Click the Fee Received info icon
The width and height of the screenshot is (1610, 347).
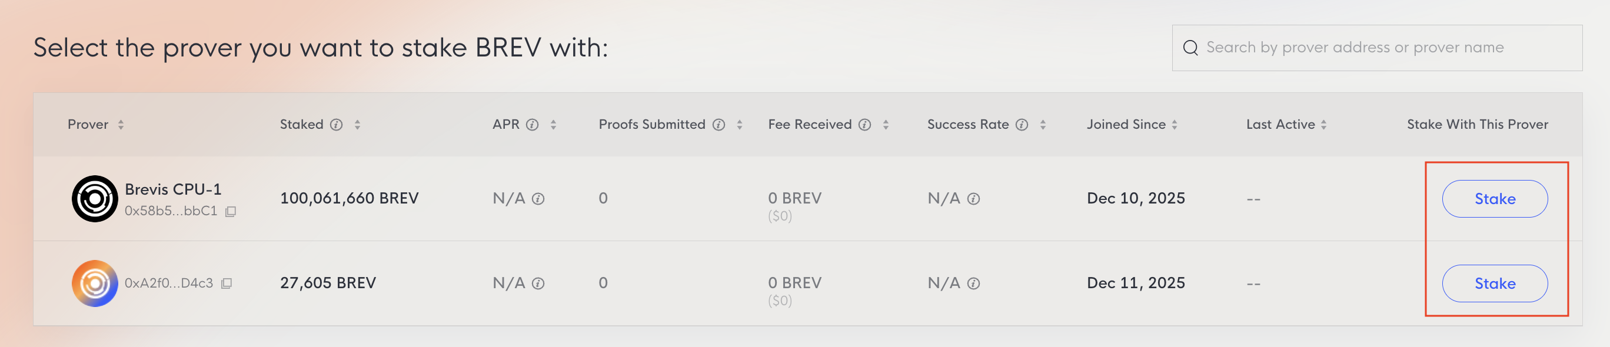click(x=864, y=125)
